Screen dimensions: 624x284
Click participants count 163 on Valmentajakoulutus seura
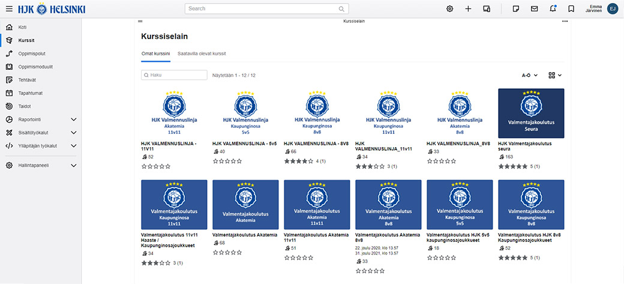[x=506, y=157]
